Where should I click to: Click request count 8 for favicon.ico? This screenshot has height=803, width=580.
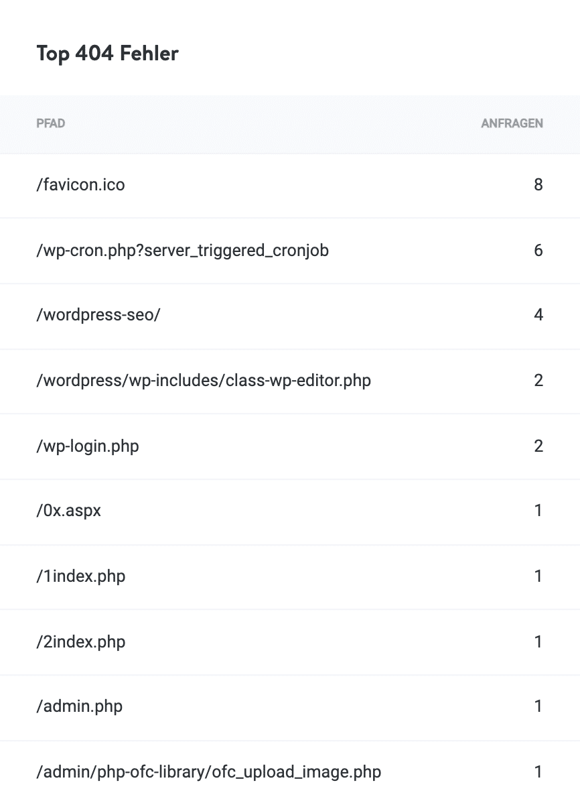(538, 184)
